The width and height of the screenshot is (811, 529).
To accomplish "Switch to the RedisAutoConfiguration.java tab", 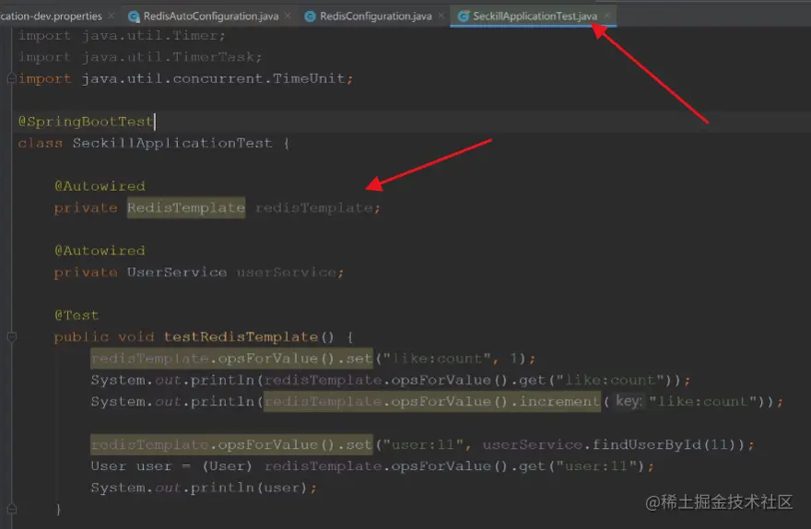I will [210, 16].
